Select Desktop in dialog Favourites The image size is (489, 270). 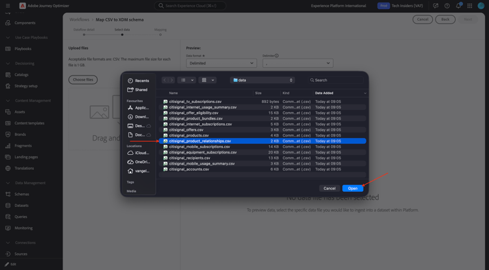coord(138,126)
